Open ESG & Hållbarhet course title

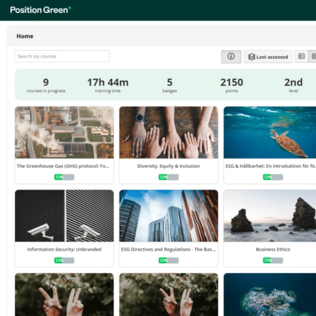click(268, 166)
